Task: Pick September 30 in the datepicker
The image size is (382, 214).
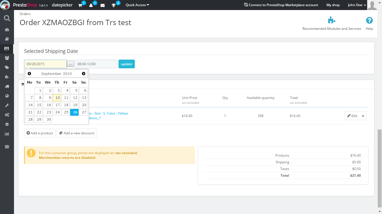Action: coord(48,120)
